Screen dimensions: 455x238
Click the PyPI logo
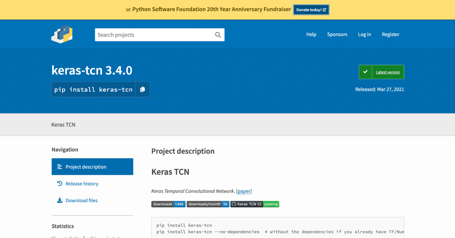(x=62, y=34)
